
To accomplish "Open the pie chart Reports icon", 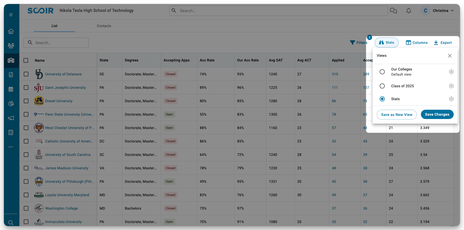I will [11, 104].
